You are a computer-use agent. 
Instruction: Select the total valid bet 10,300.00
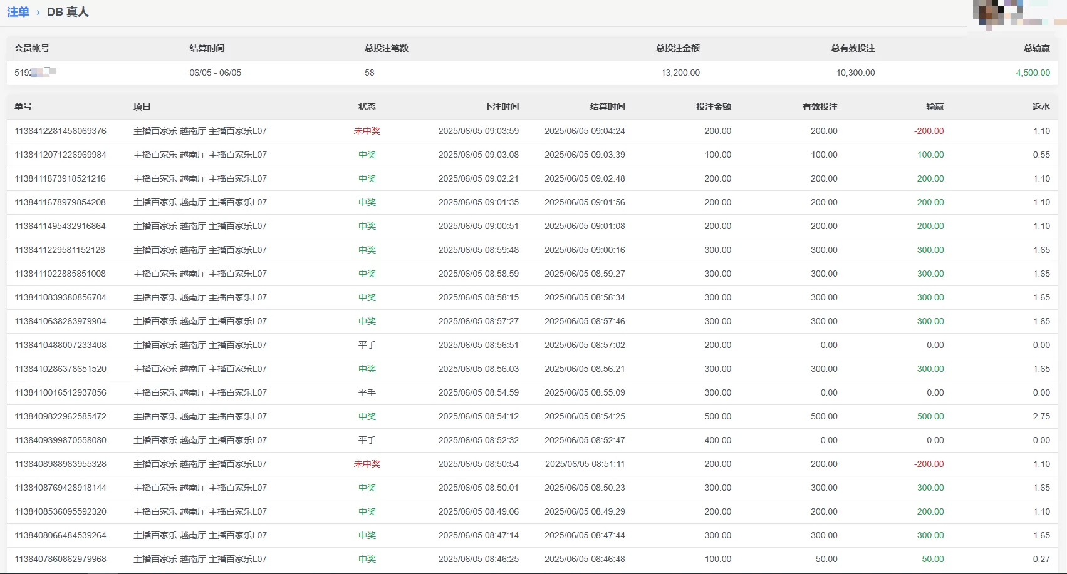tap(855, 73)
